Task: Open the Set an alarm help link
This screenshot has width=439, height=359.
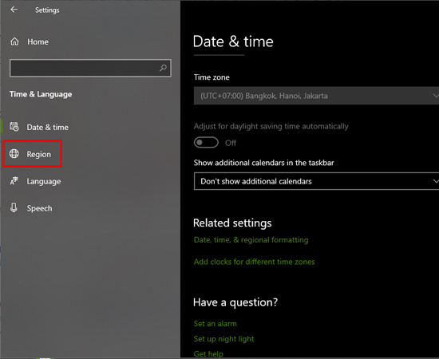Action: 215,324
